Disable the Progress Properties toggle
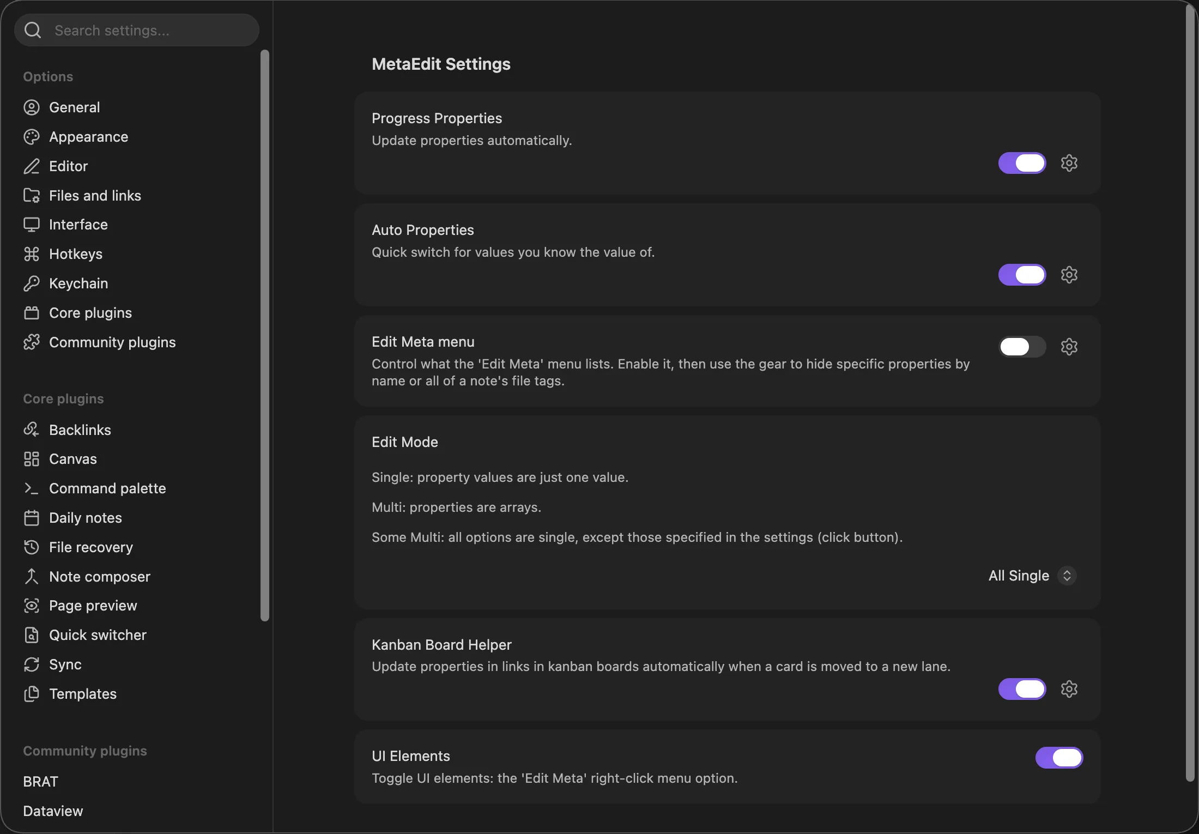The image size is (1199, 834). click(1022, 163)
